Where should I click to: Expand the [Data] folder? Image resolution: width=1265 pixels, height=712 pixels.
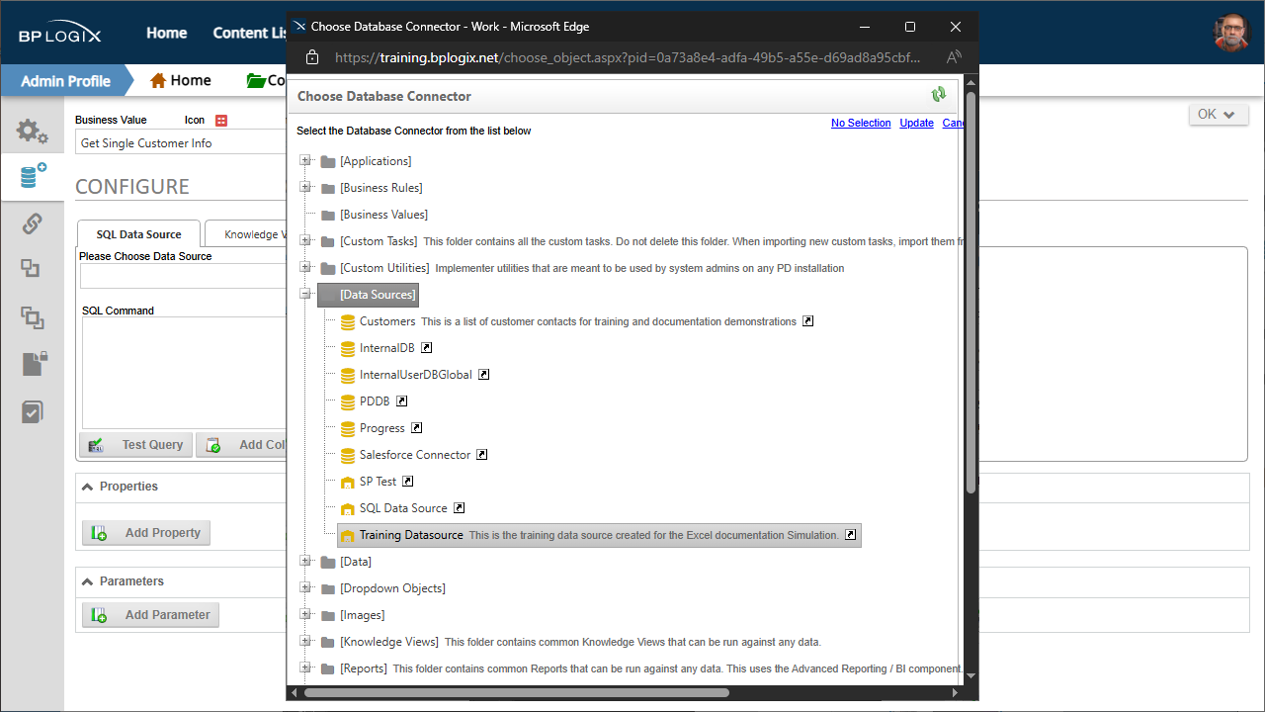305,562
